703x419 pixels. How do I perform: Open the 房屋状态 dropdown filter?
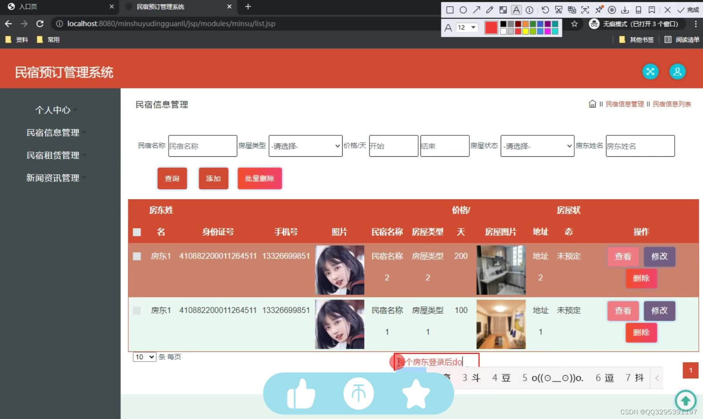[537, 146]
